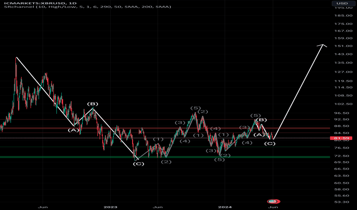Click the 114.50 price axis value
The height and width of the screenshot is (210, 357).
coord(343,87)
